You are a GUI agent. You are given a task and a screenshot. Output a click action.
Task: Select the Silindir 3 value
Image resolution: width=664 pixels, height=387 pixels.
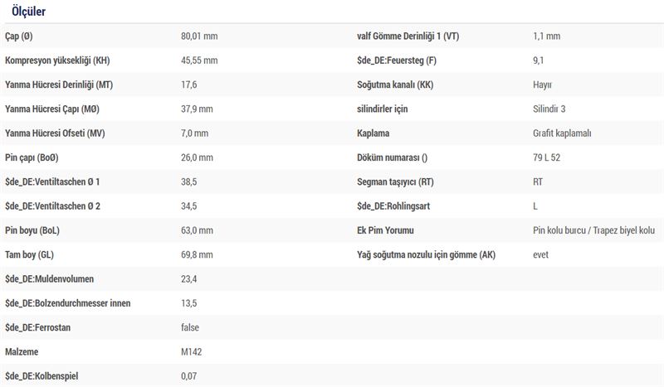tap(549, 109)
